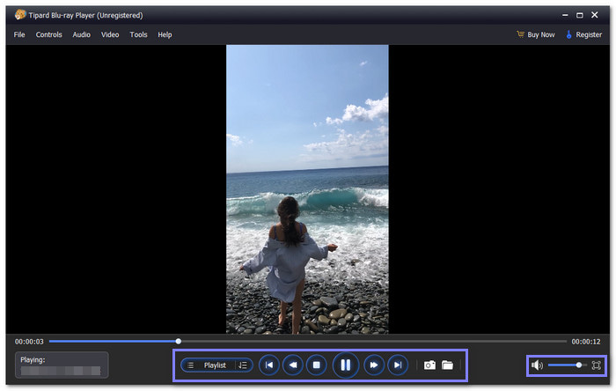Stop the video playback
Viewport: 616px width, 391px height.
pyautogui.click(x=316, y=365)
